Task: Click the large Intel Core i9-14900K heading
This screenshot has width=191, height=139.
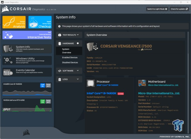Action: (x=101, y=93)
